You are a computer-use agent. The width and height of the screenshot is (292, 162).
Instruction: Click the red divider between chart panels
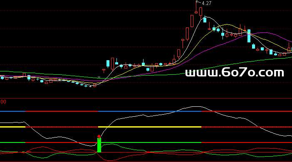coord(146,98)
